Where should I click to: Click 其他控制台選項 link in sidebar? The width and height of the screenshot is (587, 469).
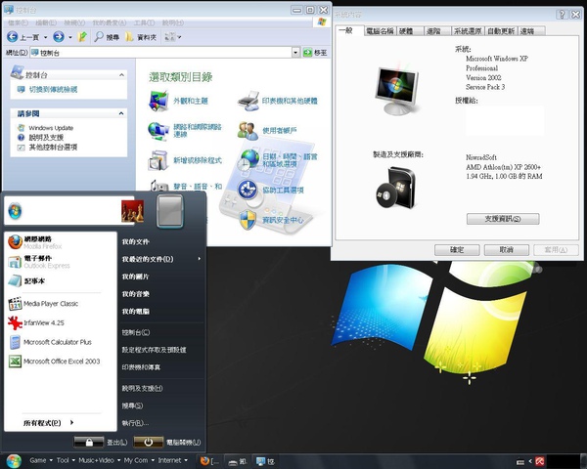click(53, 147)
